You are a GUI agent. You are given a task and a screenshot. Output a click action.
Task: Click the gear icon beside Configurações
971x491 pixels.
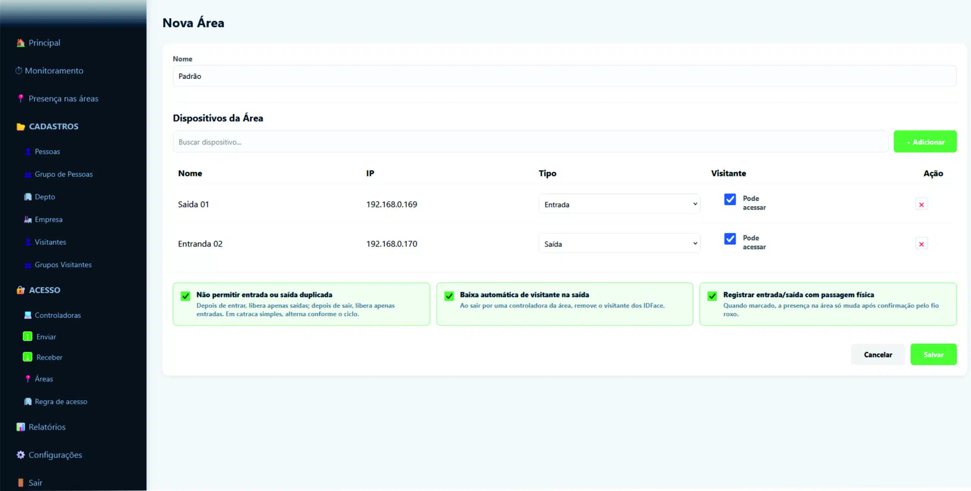pos(20,455)
